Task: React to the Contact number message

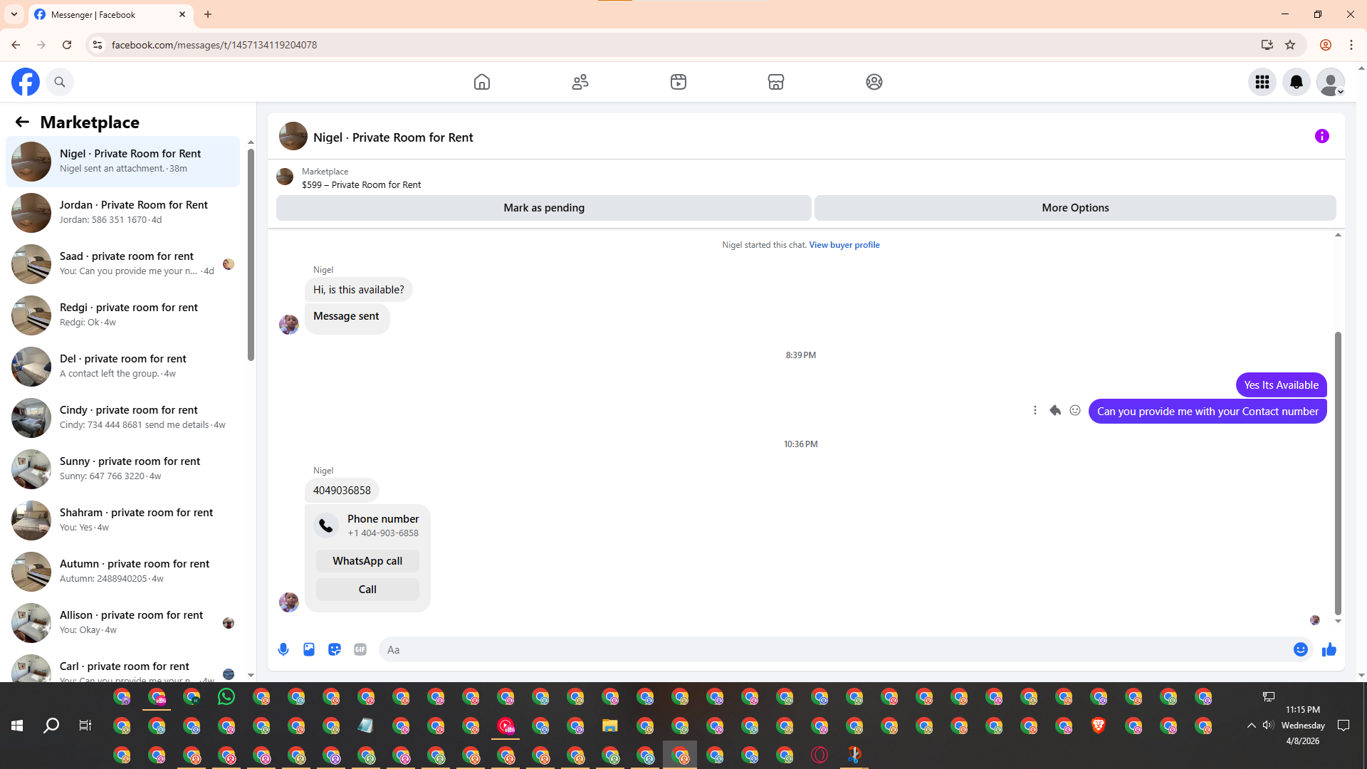Action: point(1075,410)
